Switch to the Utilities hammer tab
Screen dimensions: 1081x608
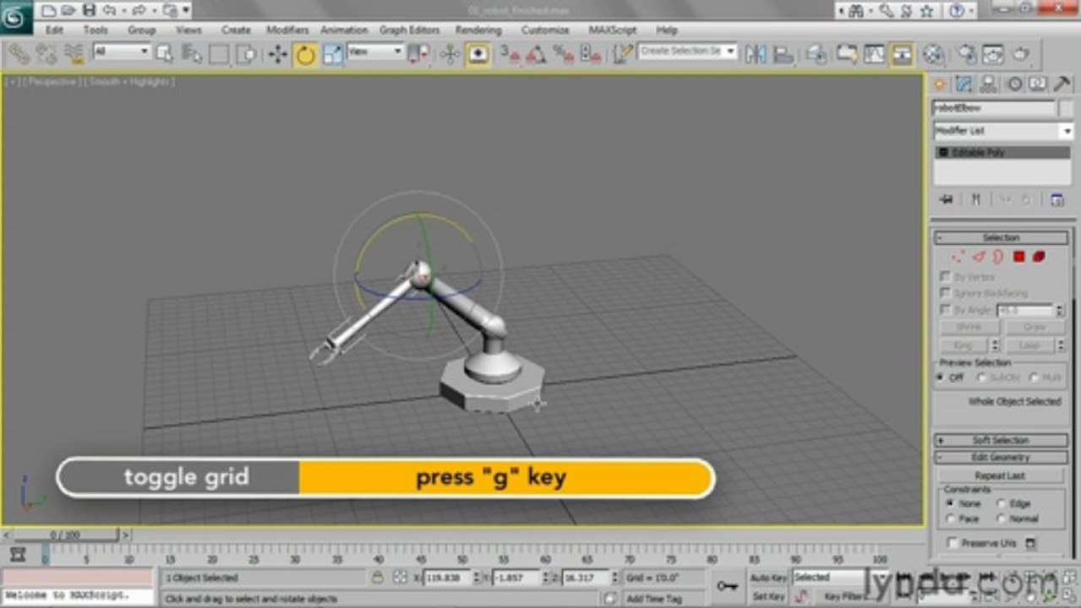click(1062, 84)
